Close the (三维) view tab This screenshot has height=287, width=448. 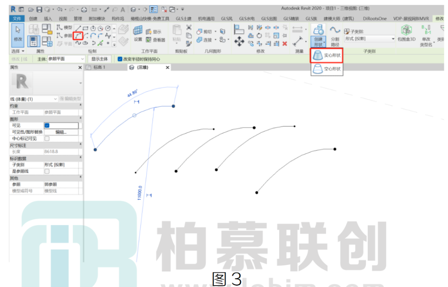(x=168, y=67)
